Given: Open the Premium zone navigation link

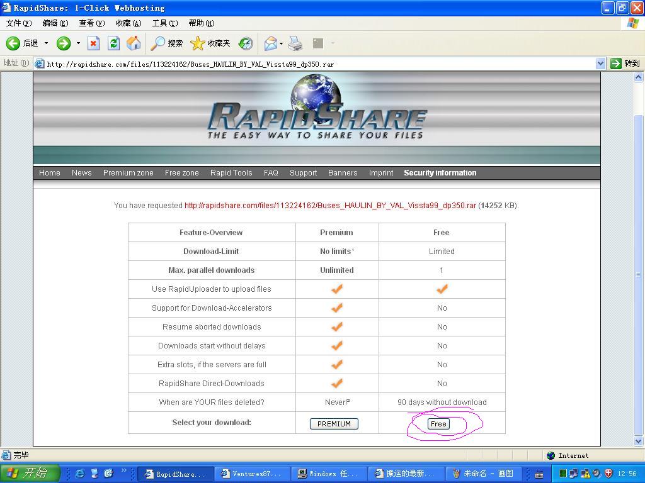Looking at the screenshot, I should (x=128, y=173).
